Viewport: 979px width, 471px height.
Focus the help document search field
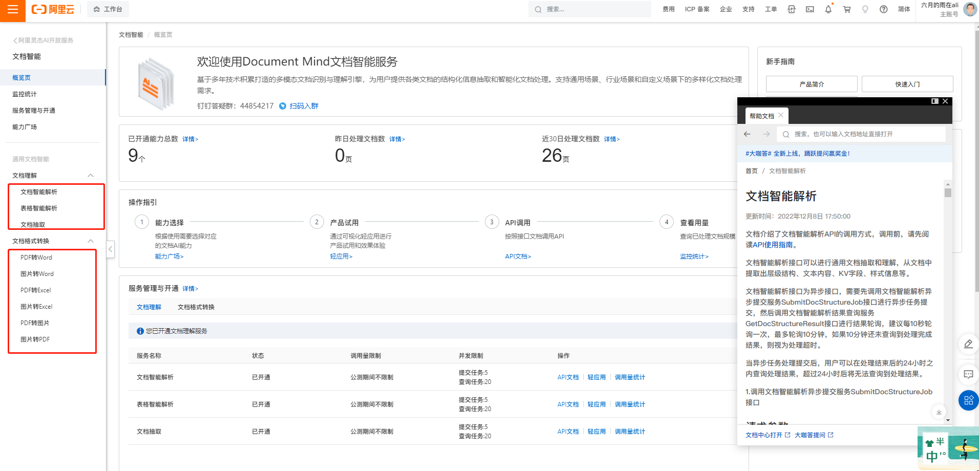[x=861, y=134]
